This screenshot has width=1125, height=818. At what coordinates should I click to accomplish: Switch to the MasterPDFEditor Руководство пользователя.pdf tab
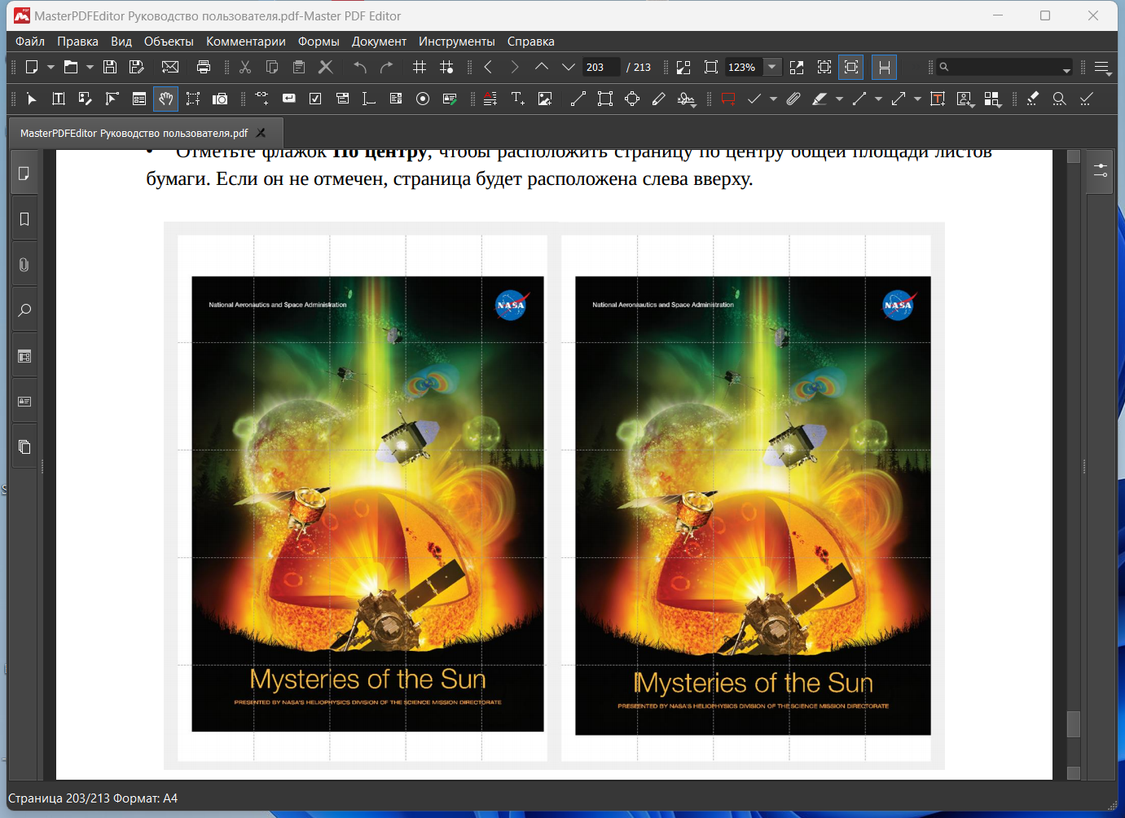(x=146, y=133)
